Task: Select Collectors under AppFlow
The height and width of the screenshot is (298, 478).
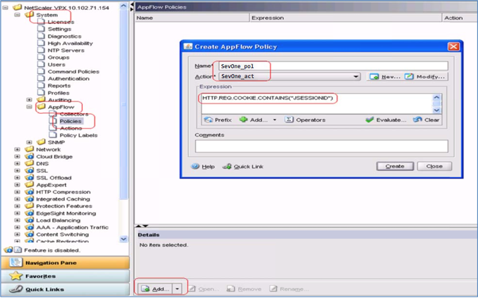Action: coord(74,114)
